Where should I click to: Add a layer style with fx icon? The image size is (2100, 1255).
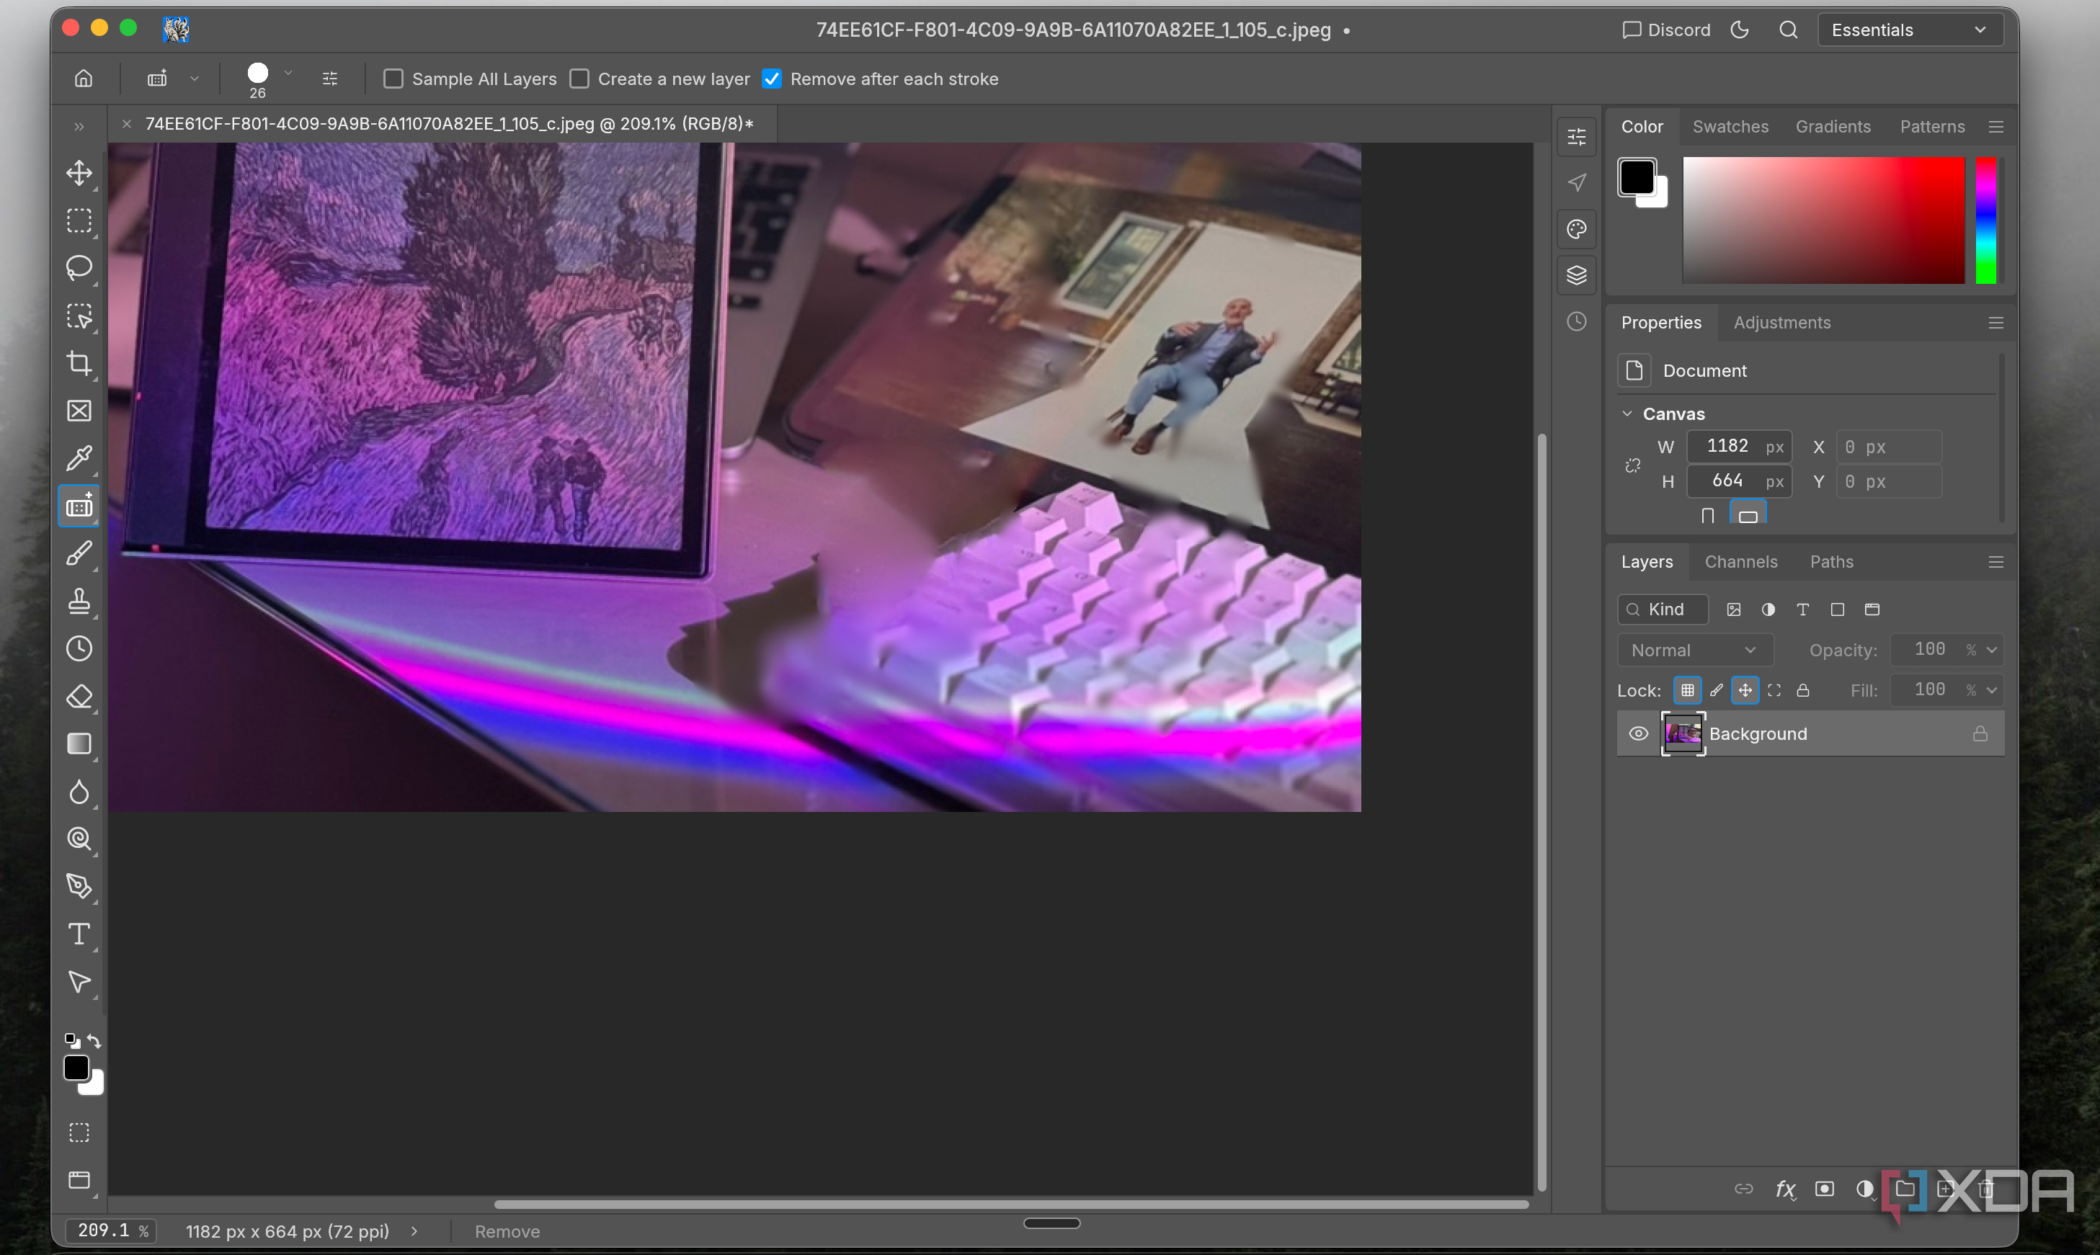[1784, 1189]
